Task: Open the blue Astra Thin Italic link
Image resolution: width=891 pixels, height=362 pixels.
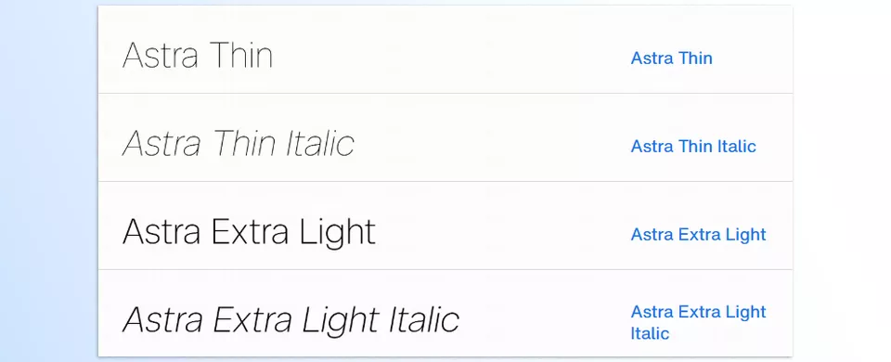Action: 693,146
